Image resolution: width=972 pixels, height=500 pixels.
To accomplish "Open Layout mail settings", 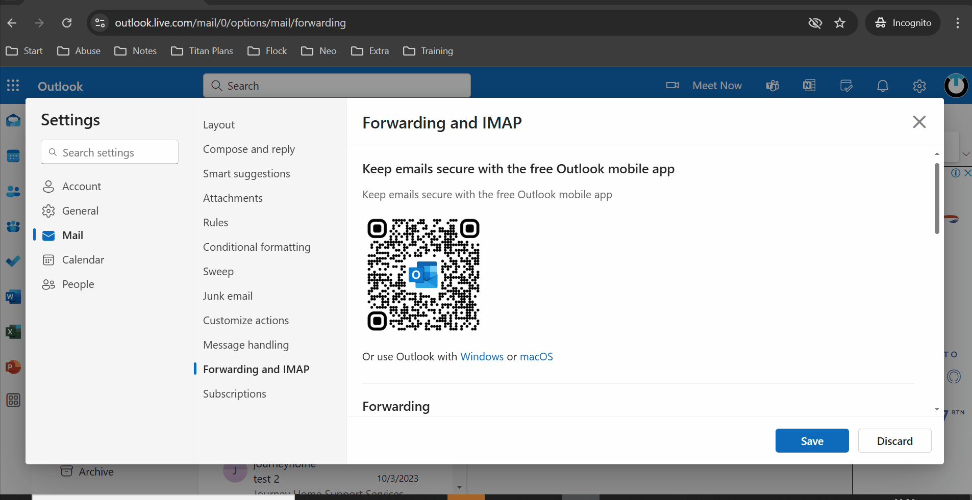I will click(219, 125).
